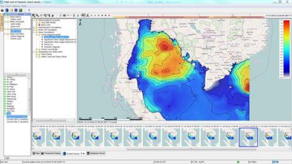The width and height of the screenshot is (292, 164).
Task: Toggle the Pattaya location checkbox
Action: 5,101
